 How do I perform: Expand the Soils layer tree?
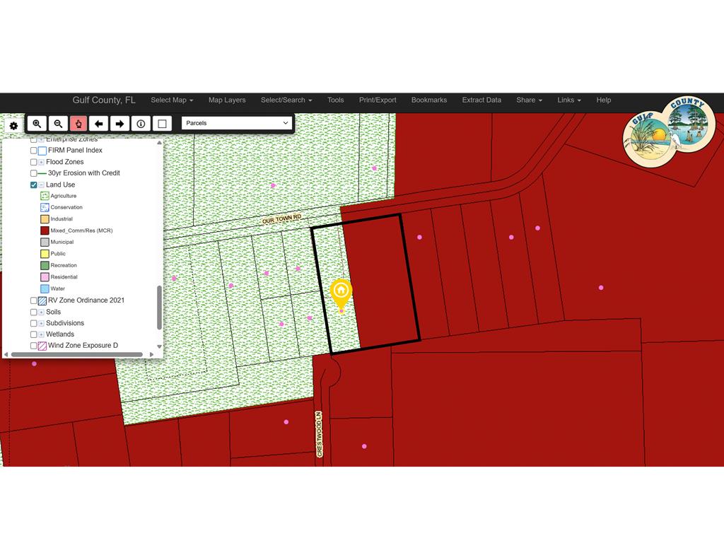coord(41,312)
